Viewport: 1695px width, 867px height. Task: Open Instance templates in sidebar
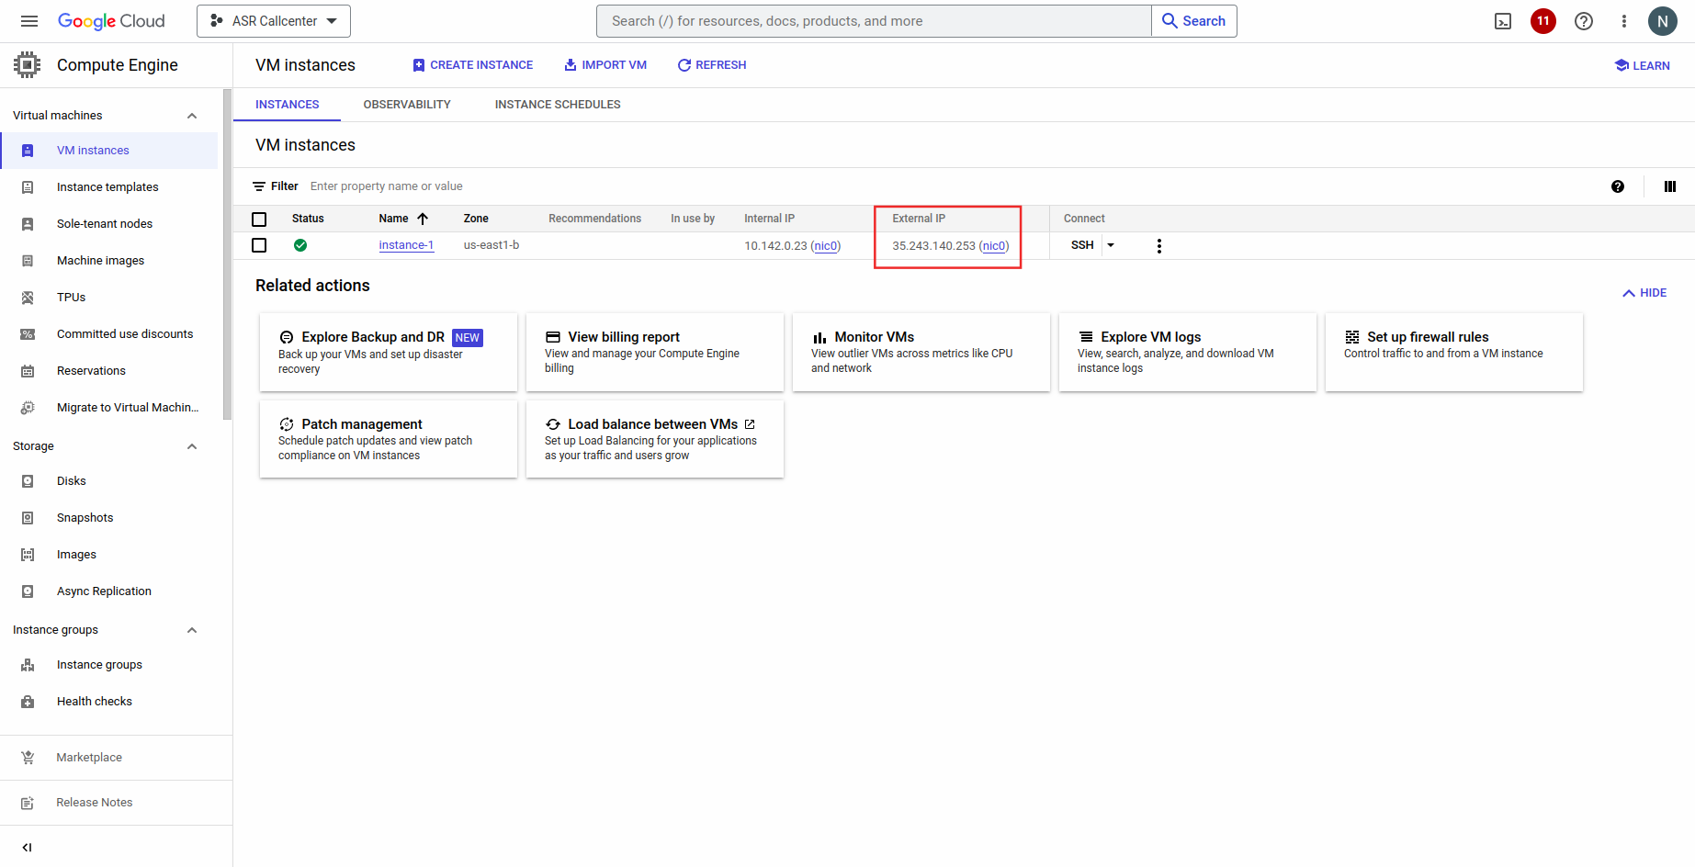(109, 187)
